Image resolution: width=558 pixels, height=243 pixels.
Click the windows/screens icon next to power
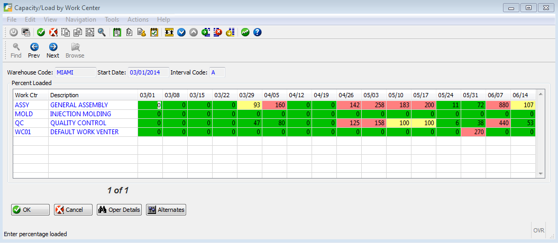coord(25,32)
